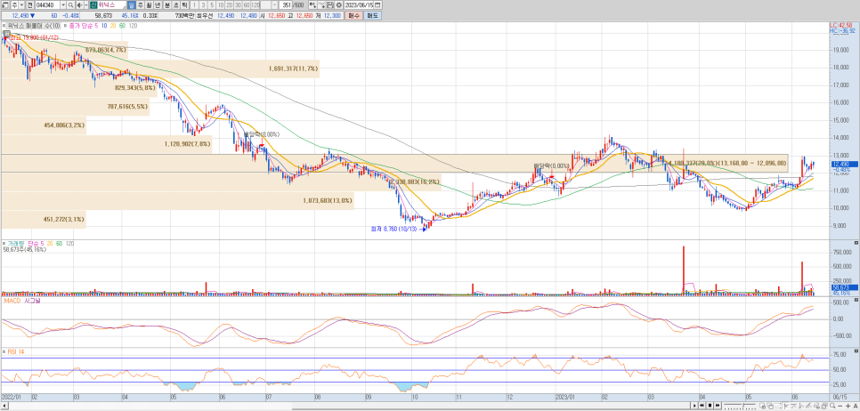The width and height of the screenshot is (860, 411).
Task: Toggle the small box beside 워닉스 매물대 label
Action: pyautogui.click(x=4, y=26)
